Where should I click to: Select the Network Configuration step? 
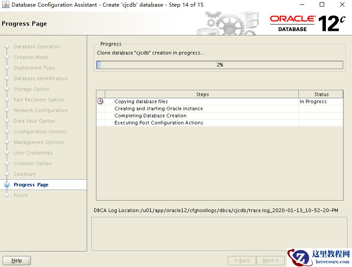40,110
